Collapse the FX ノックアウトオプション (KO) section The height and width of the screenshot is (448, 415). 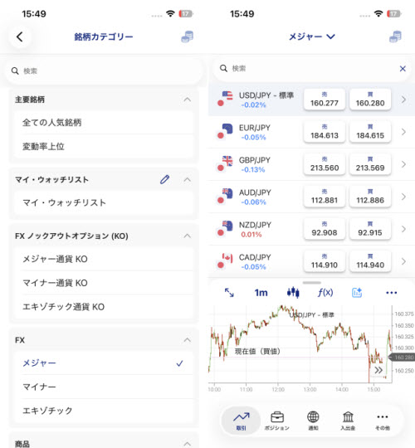pyautogui.click(x=188, y=236)
